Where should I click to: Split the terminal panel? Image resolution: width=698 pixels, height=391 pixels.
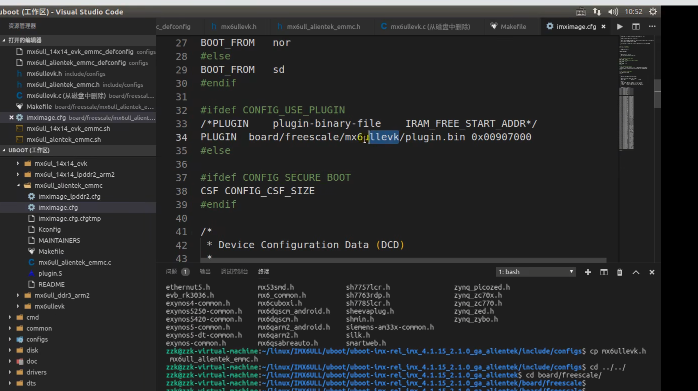pyautogui.click(x=604, y=272)
